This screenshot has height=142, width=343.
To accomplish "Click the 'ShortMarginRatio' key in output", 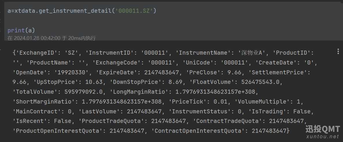I will click(x=44, y=102).
